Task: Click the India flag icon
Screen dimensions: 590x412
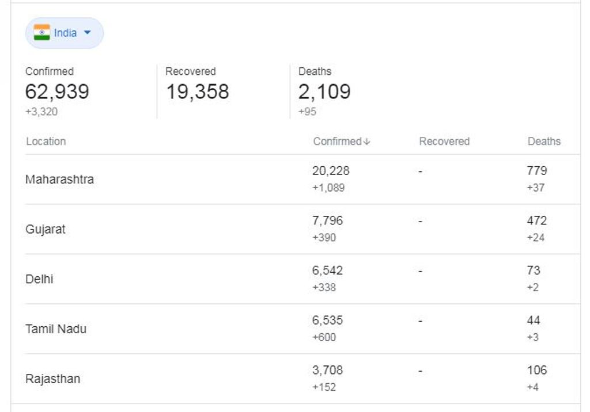Action: [41, 33]
